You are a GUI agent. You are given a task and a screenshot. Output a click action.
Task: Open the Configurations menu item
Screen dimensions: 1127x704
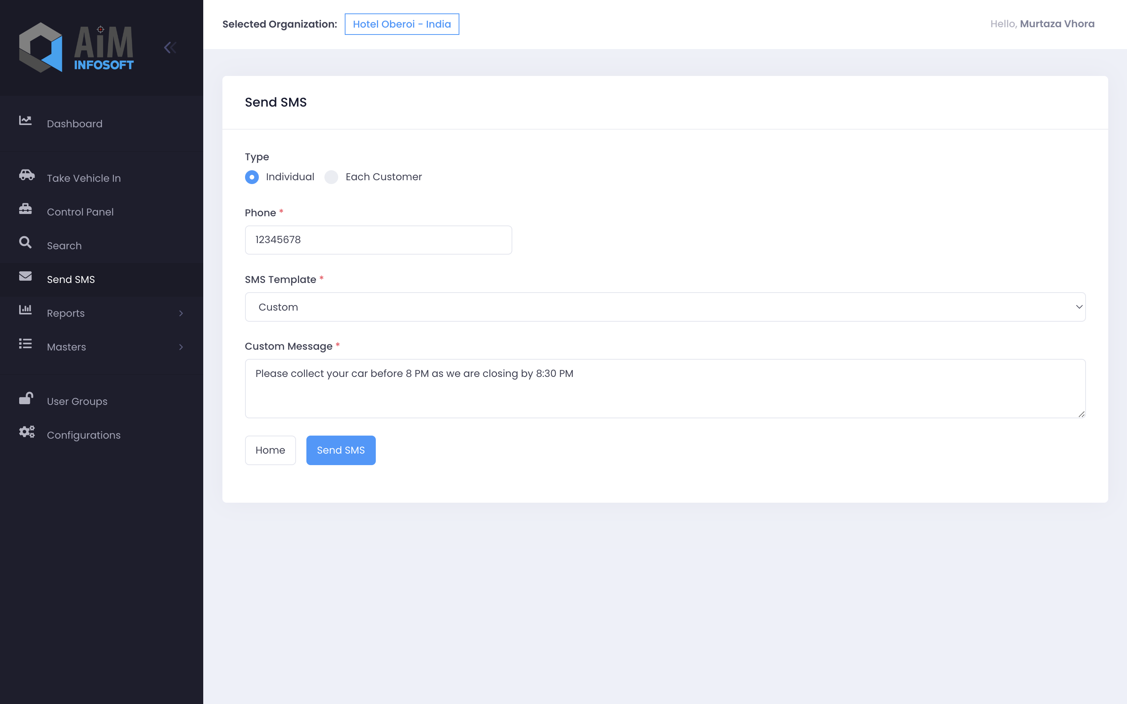point(102,435)
